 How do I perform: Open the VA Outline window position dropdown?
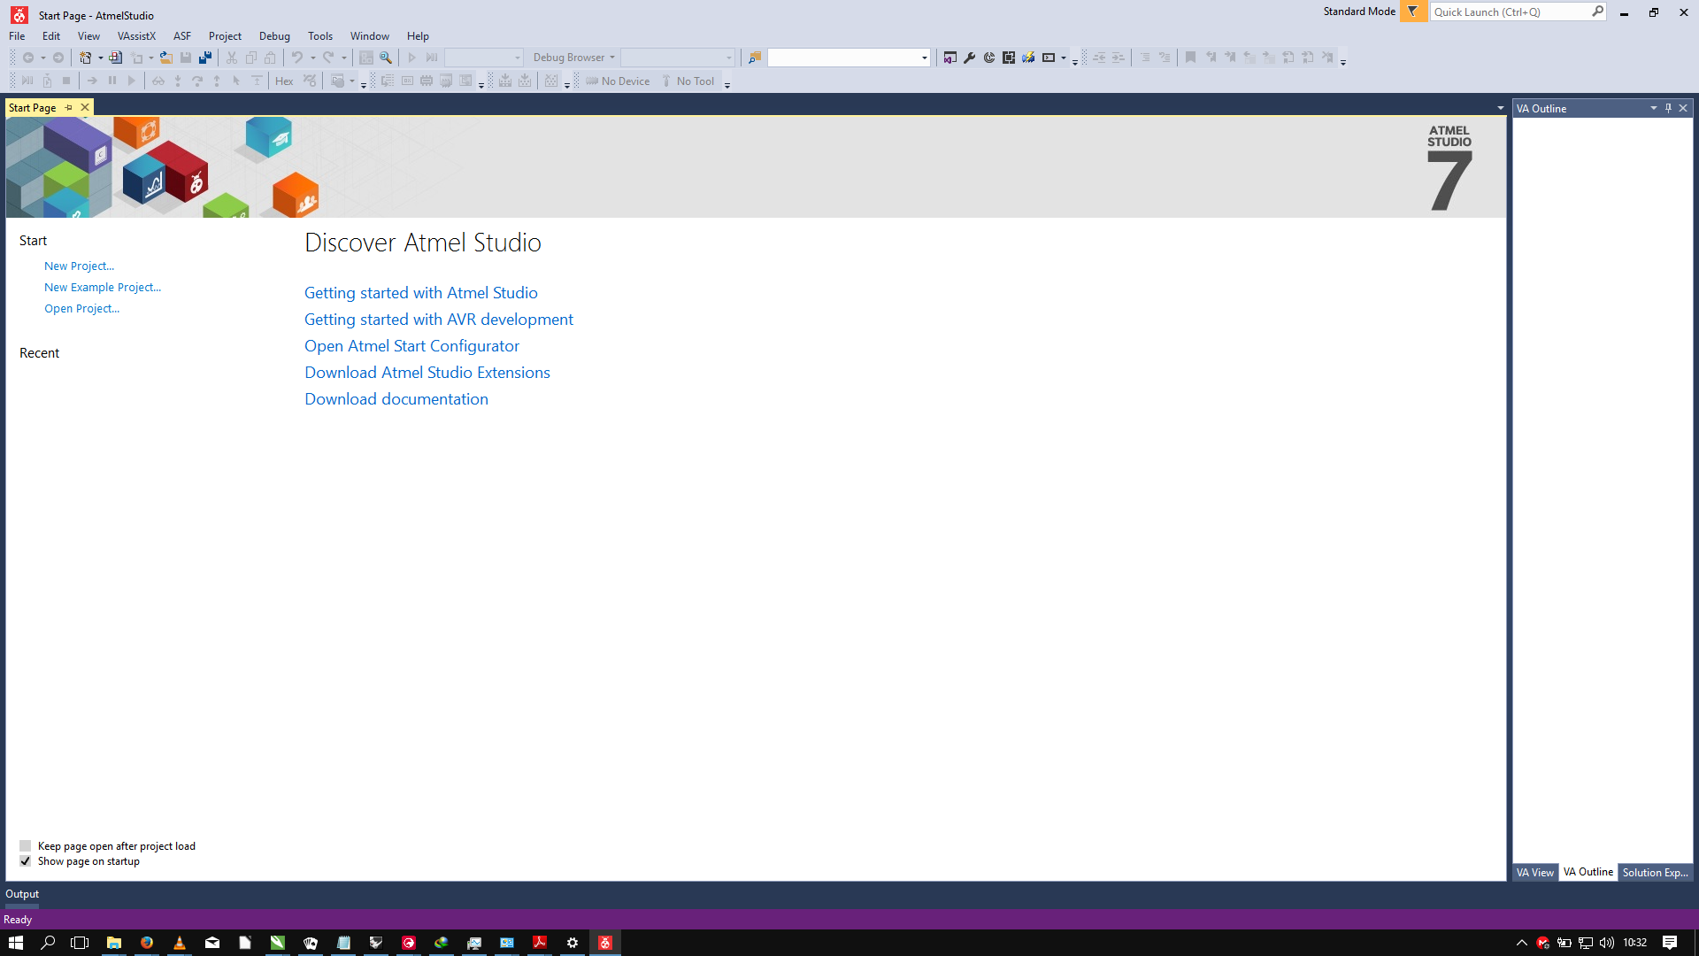(1654, 108)
